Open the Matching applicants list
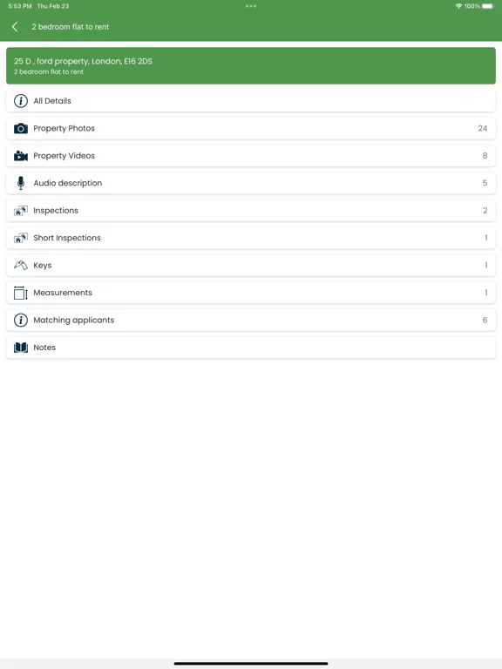Viewport: 502px width, 669px height. [251, 320]
